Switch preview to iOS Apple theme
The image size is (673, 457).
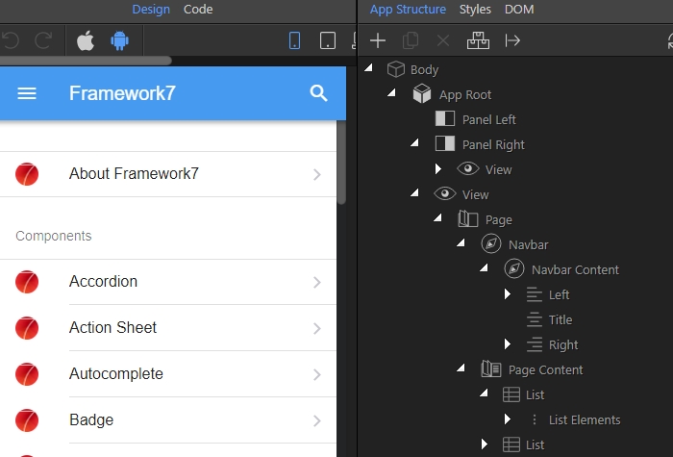click(x=86, y=40)
